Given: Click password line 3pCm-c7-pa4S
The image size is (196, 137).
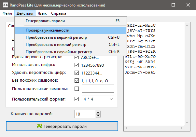Looking at the screenshot, I should [140, 72].
